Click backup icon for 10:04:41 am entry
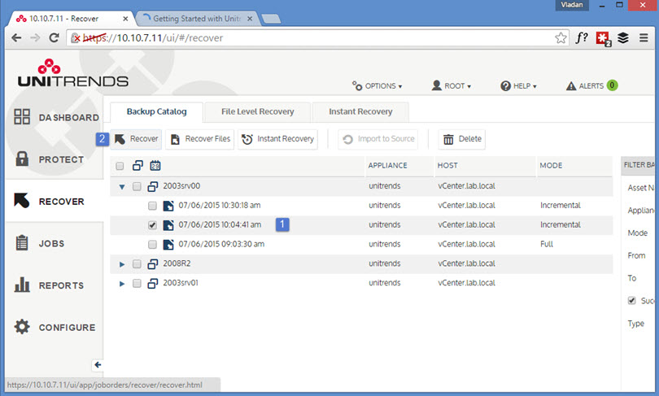 pos(168,225)
